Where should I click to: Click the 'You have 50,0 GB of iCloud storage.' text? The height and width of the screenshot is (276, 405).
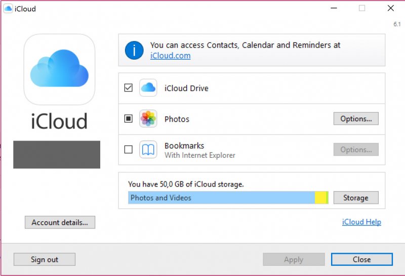click(186, 184)
